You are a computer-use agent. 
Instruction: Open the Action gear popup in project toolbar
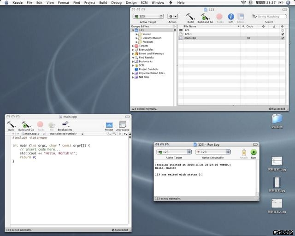click(172, 17)
